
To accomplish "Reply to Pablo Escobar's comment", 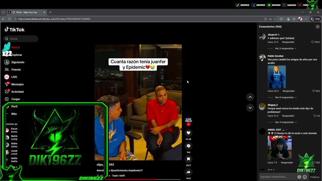I will point(289,91).
